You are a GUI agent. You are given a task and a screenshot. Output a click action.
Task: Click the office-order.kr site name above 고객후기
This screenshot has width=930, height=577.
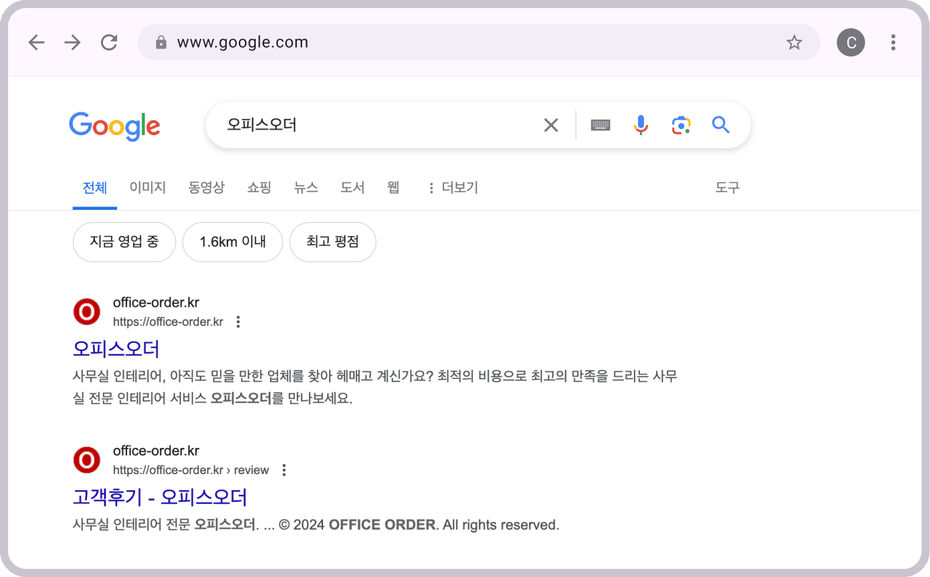coord(156,451)
